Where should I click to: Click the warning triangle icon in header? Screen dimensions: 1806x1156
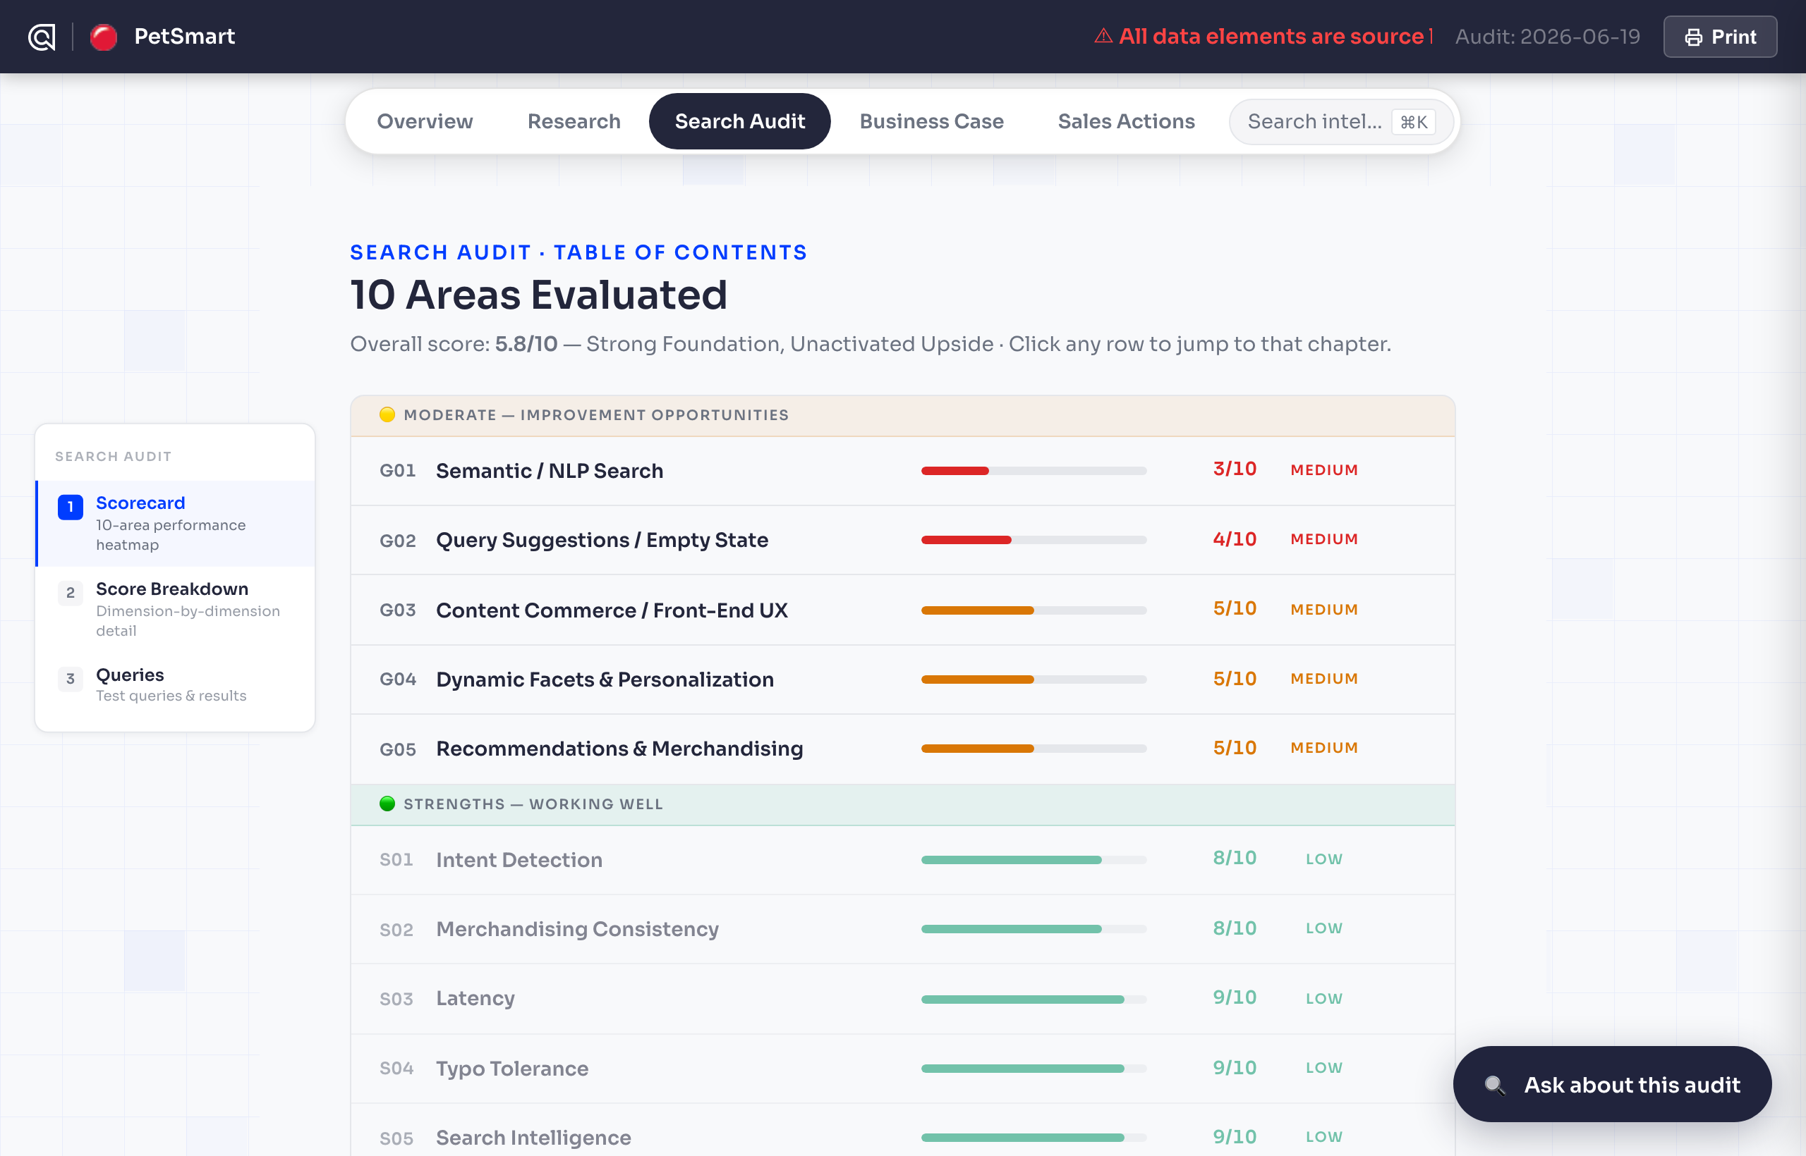(x=1103, y=35)
